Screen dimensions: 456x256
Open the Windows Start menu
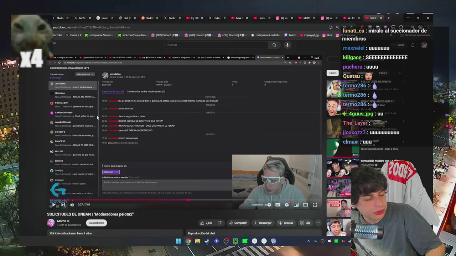click(x=178, y=241)
